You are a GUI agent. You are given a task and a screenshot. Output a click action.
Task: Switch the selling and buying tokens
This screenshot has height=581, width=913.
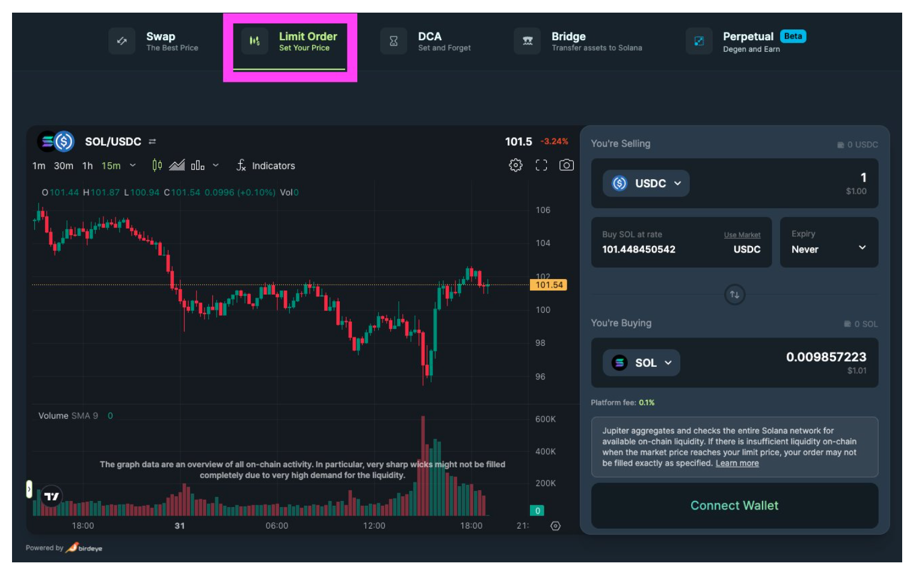(x=734, y=295)
